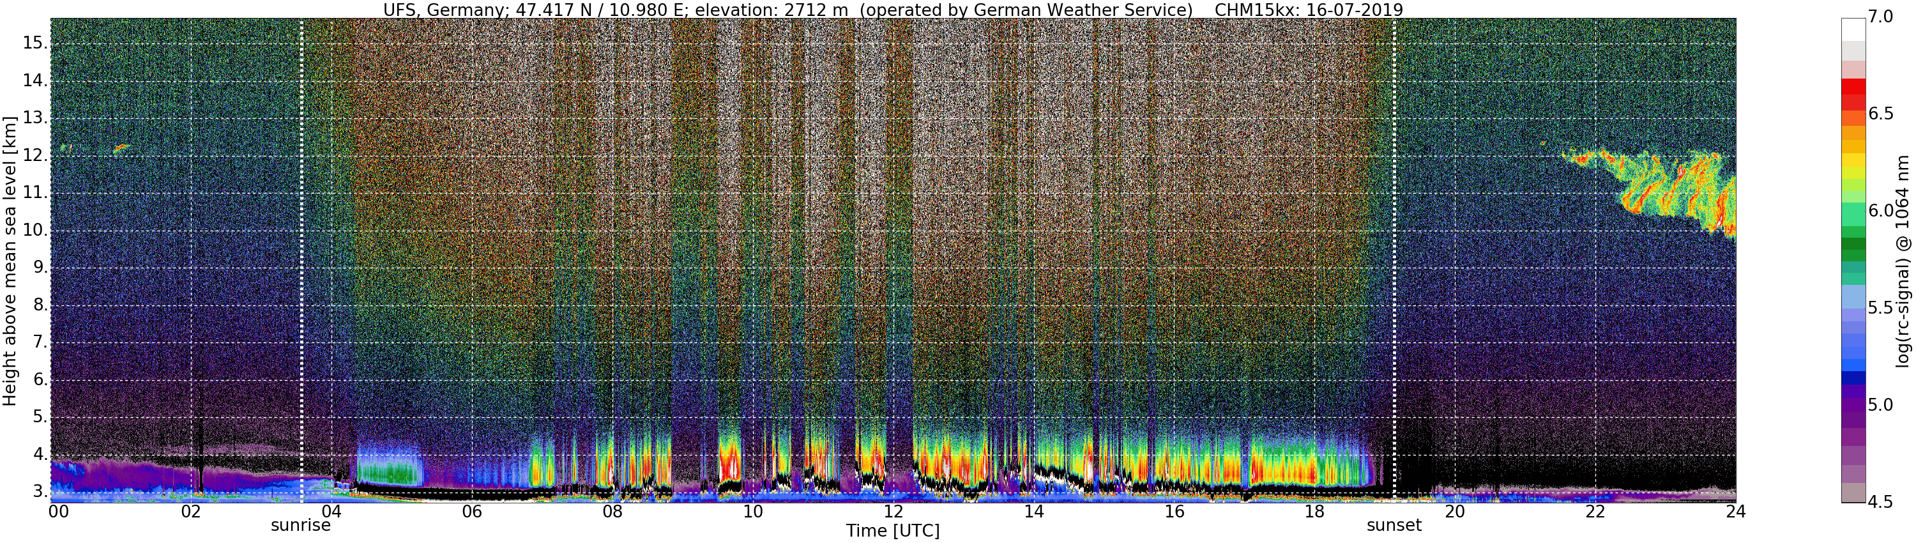This screenshot has width=1916, height=543.
Task: Click the white dotted sunset marker line
Action: click(x=1394, y=261)
